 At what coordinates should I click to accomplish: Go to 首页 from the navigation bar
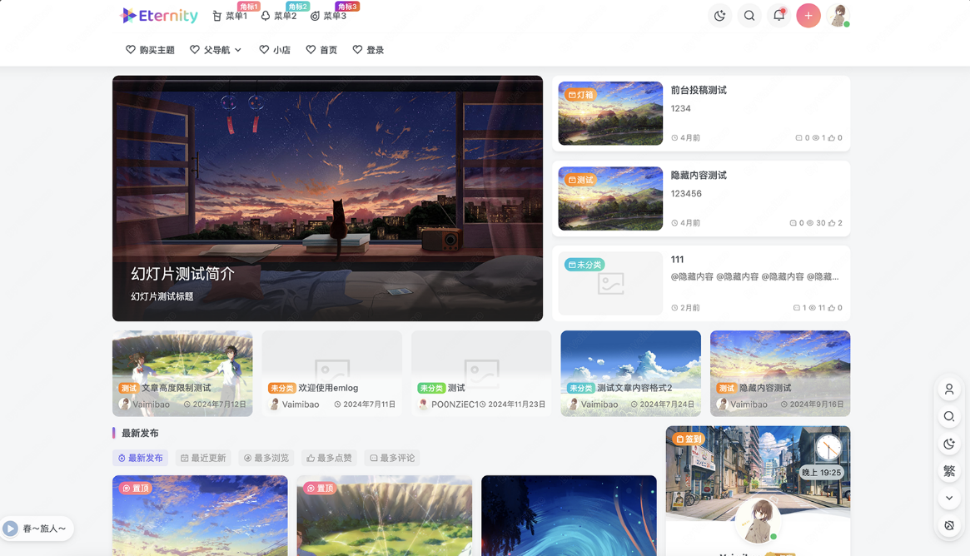click(322, 49)
